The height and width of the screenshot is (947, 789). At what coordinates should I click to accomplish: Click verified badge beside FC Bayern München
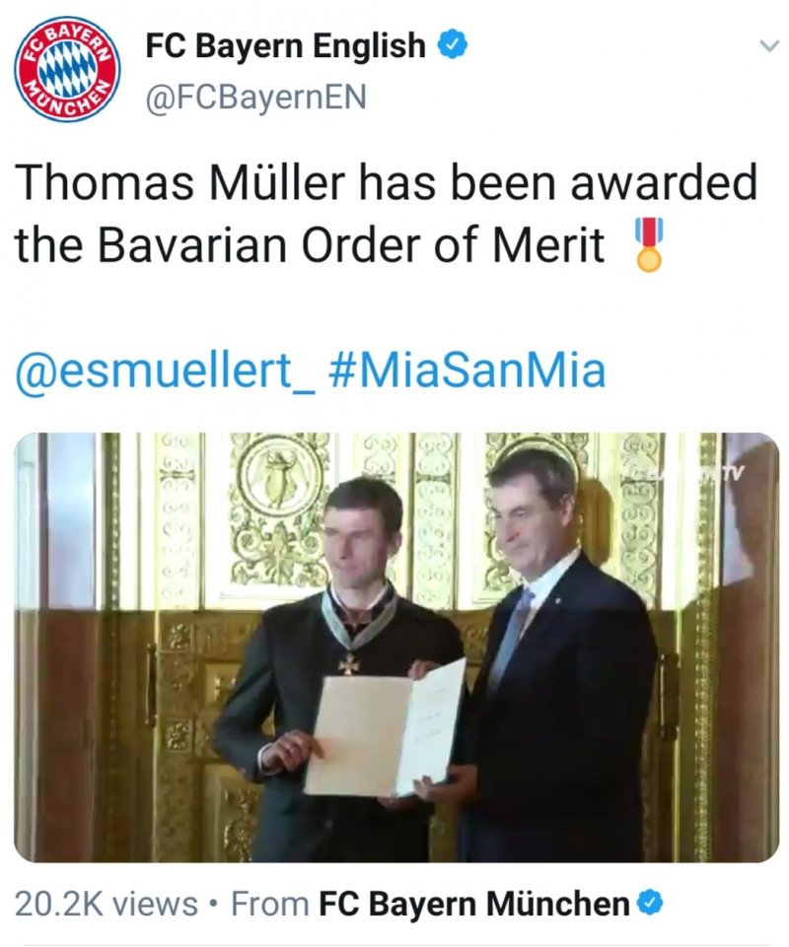pos(651,904)
